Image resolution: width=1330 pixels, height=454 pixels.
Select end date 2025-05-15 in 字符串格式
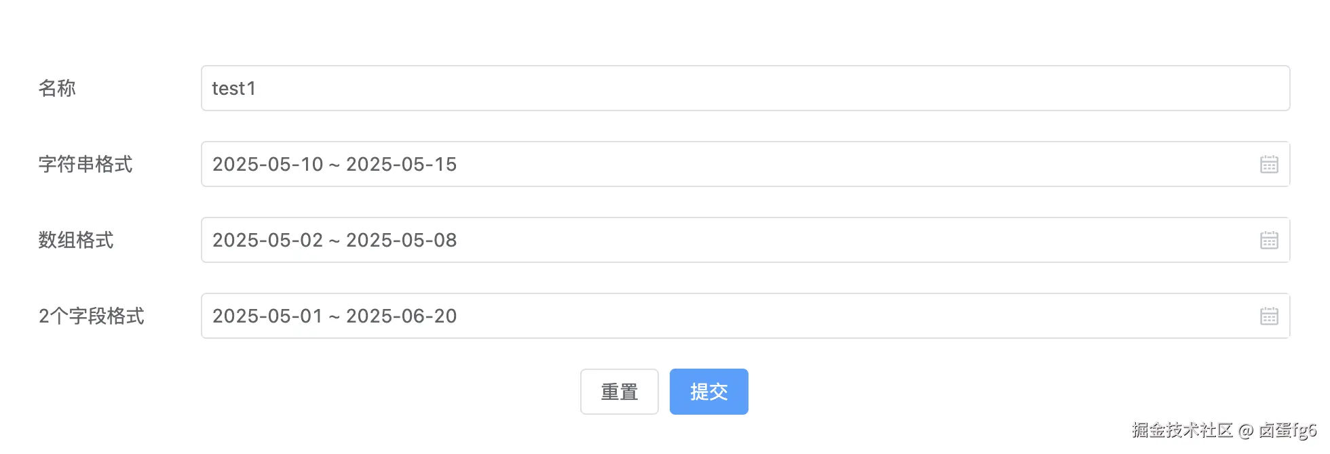click(x=401, y=164)
